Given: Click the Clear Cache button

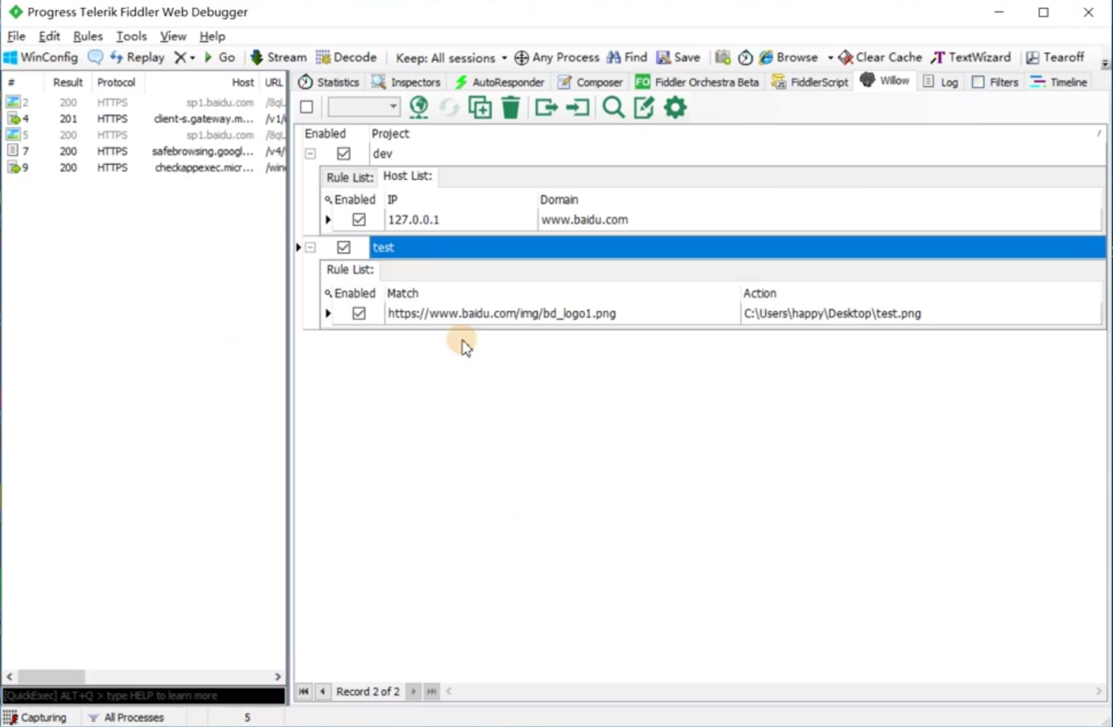Looking at the screenshot, I should tap(880, 58).
